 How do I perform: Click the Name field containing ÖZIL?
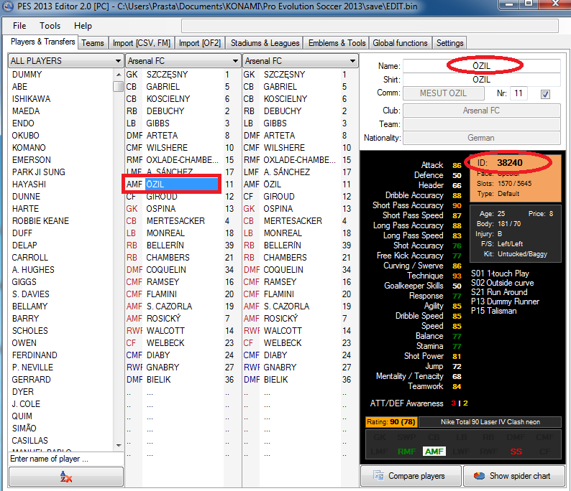tap(481, 66)
